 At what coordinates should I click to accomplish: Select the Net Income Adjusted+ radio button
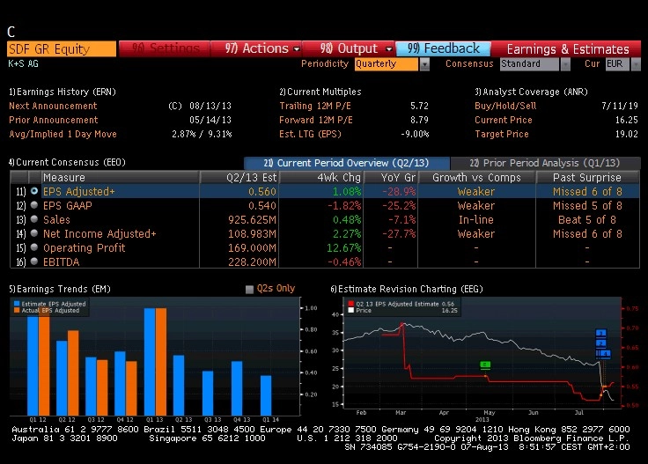pos(34,233)
